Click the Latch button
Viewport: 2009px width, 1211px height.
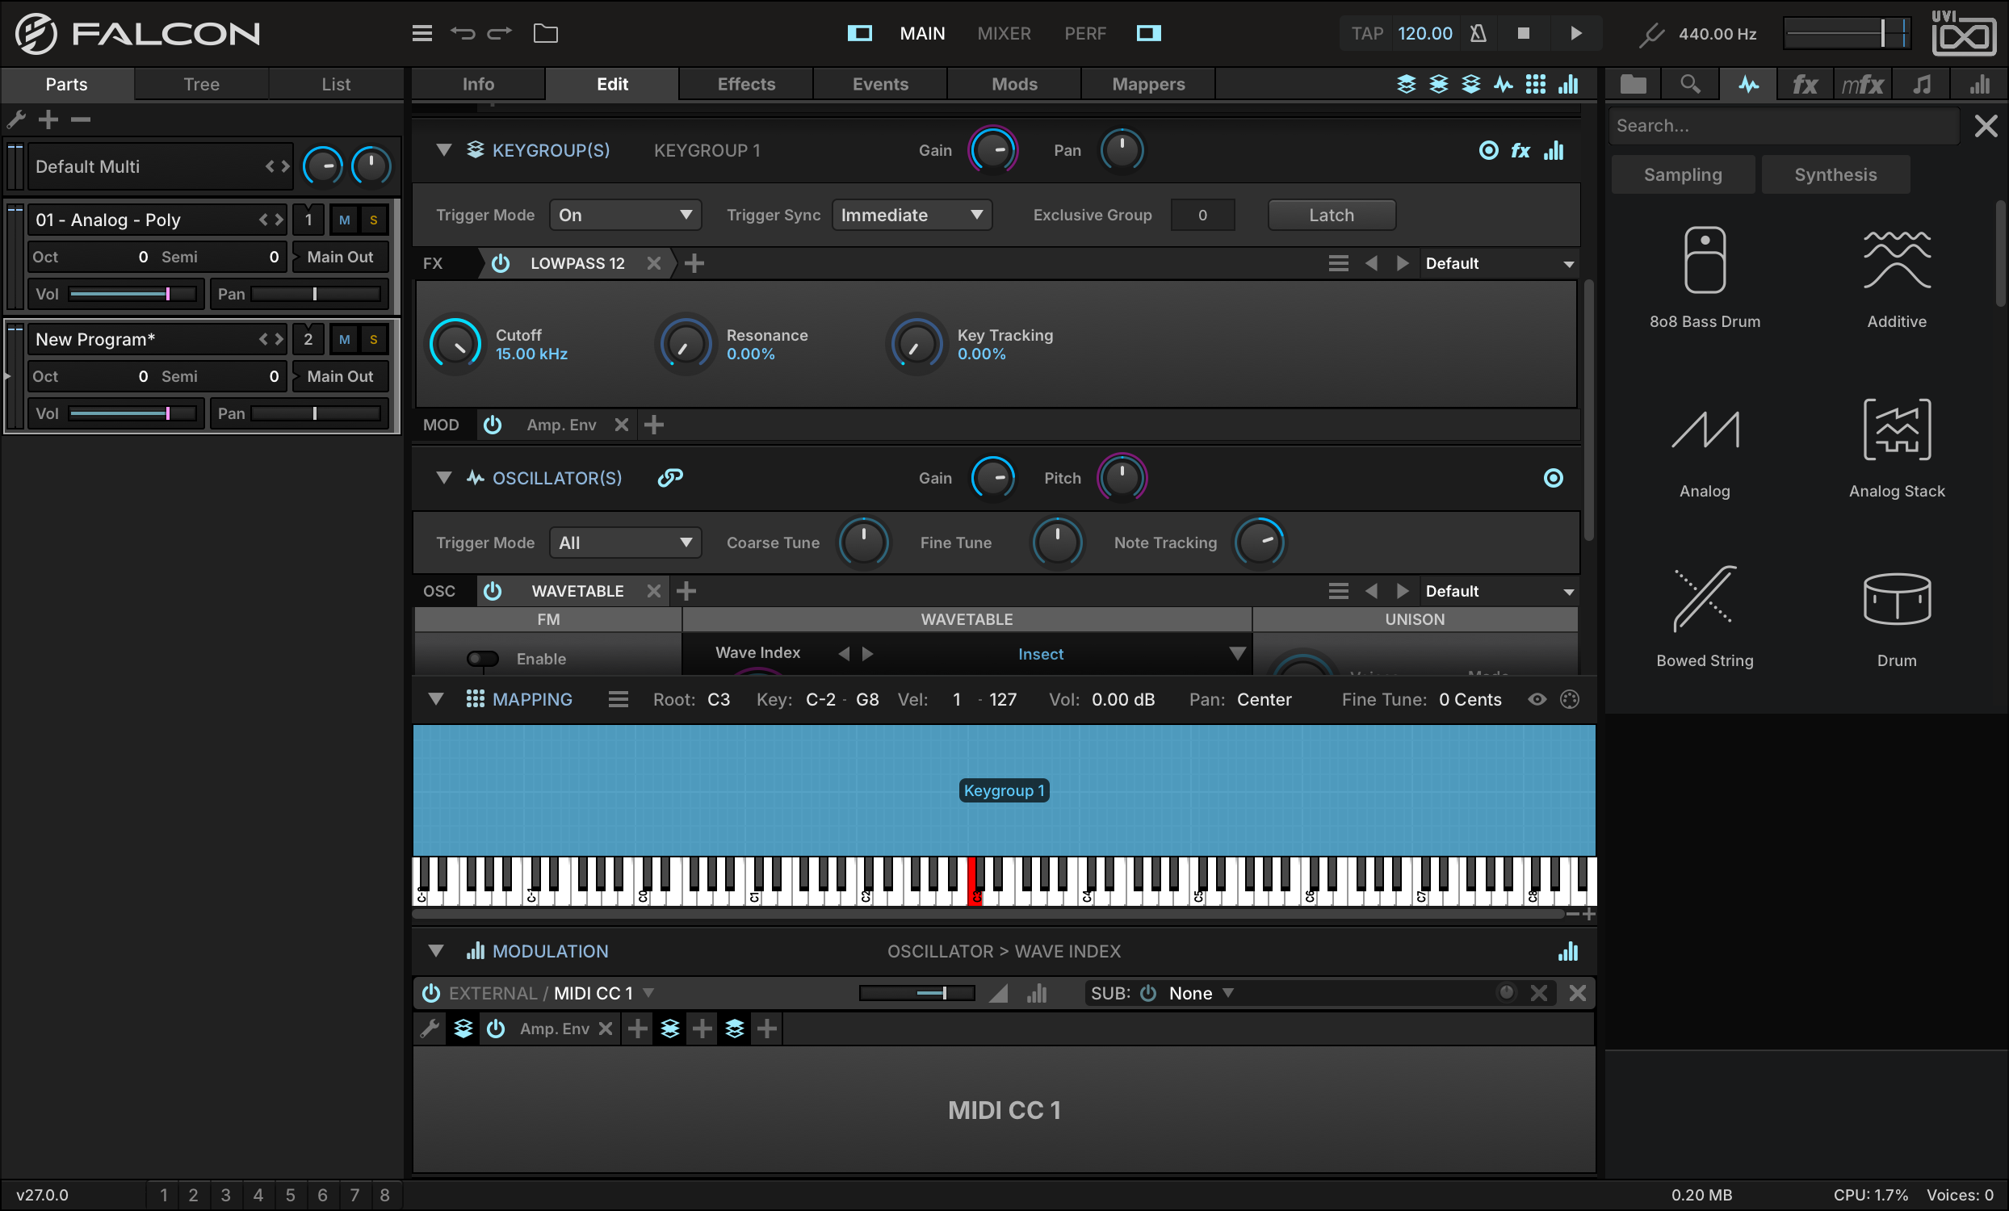(x=1332, y=215)
